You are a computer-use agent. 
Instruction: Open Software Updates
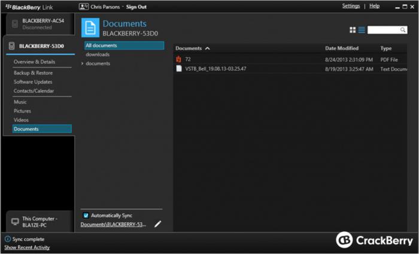click(33, 82)
